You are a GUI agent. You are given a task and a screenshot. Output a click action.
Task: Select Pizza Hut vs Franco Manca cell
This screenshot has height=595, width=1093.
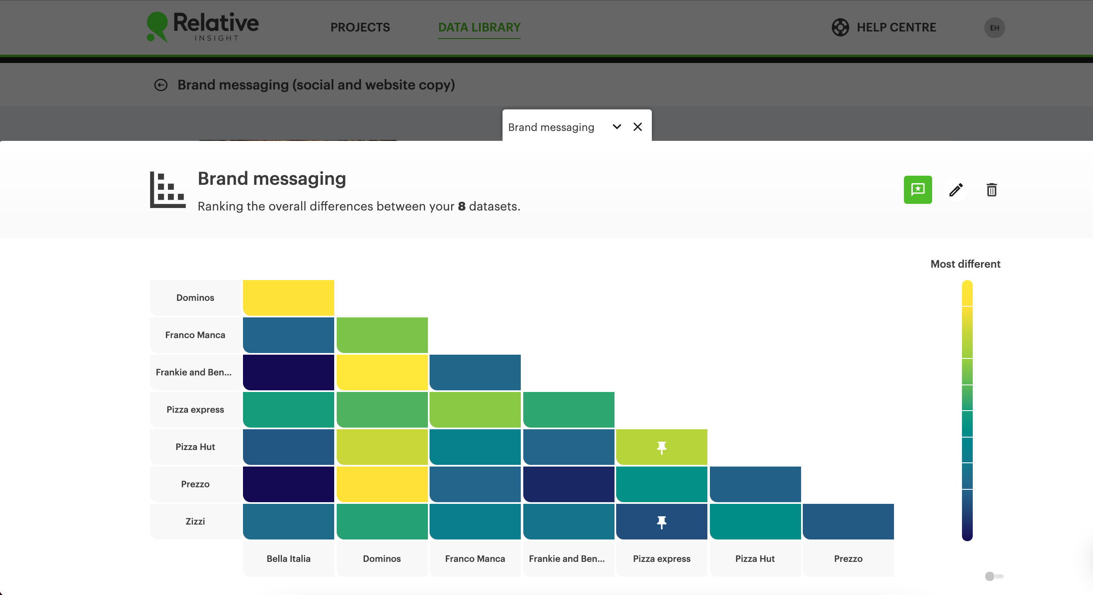[475, 447]
